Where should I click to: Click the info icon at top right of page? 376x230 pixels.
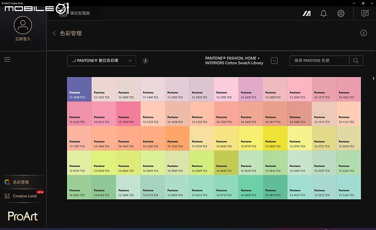[x=363, y=33]
